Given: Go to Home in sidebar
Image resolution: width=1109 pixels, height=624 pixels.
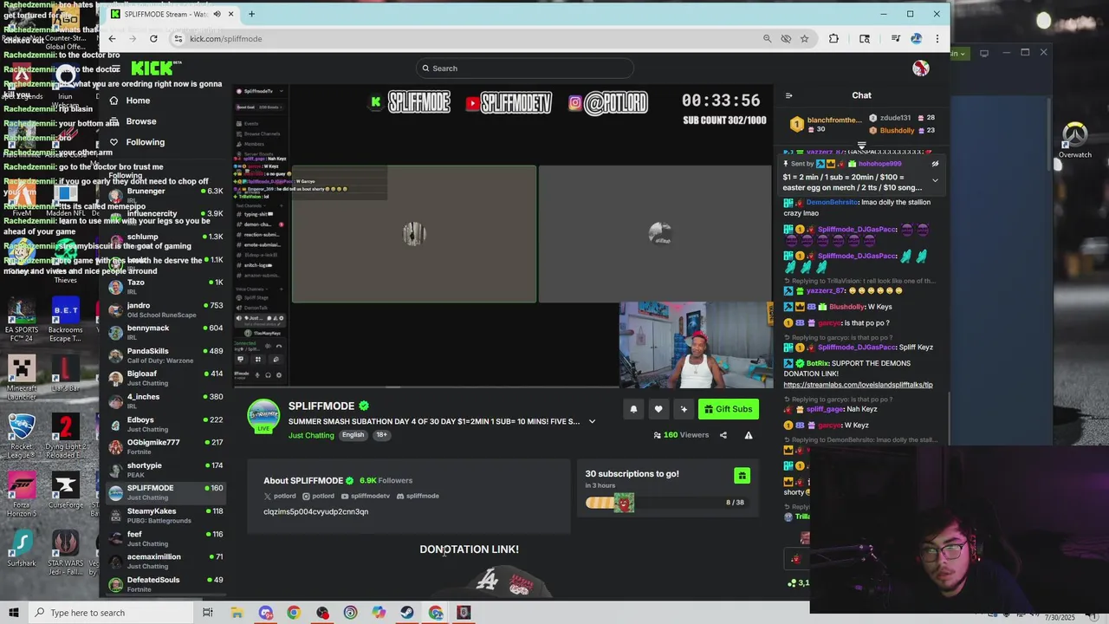Looking at the screenshot, I should tap(138, 101).
